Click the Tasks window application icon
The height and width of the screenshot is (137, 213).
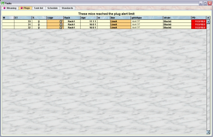pos(3,3)
